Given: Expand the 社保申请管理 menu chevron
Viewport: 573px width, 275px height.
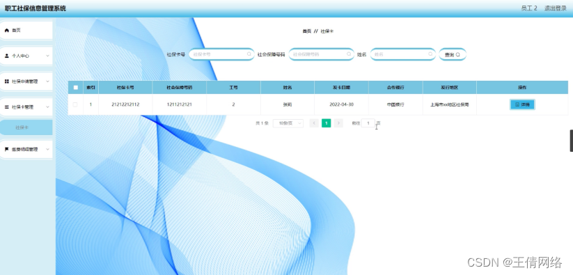Looking at the screenshot, I should [47, 81].
